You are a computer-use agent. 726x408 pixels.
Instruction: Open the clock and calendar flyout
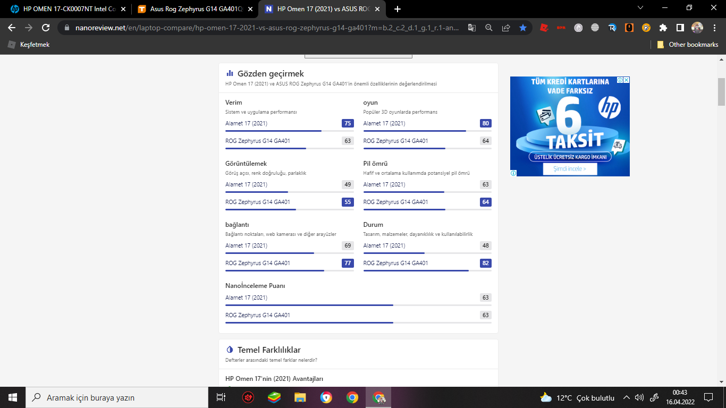[680, 397]
